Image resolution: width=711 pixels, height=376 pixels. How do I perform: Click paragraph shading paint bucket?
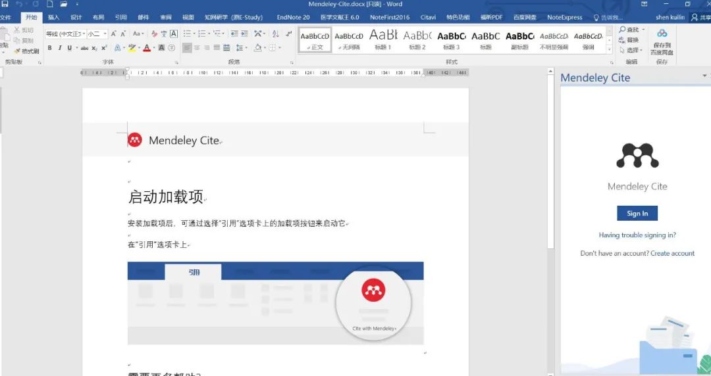(257, 48)
